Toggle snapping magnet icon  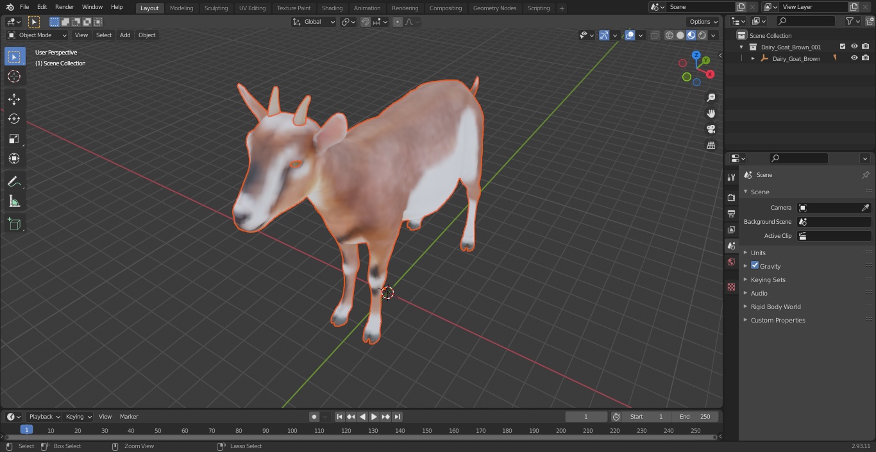366,22
